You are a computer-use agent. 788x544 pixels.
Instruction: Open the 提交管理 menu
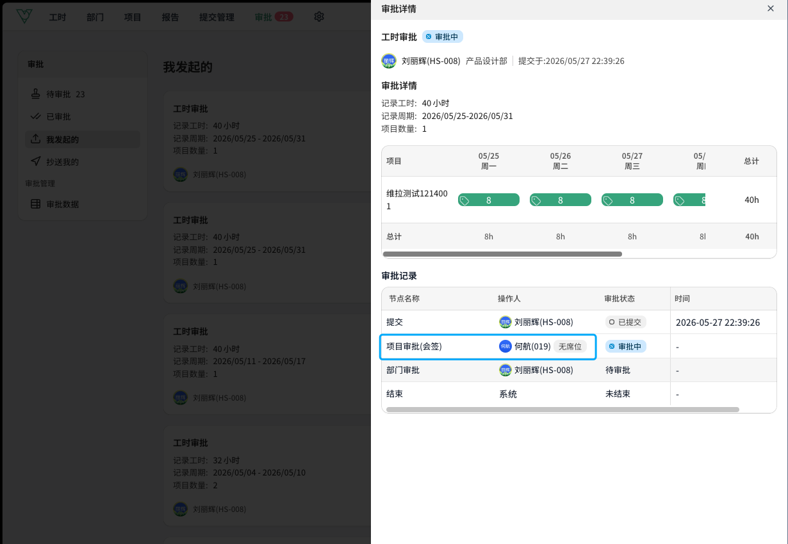pos(217,17)
